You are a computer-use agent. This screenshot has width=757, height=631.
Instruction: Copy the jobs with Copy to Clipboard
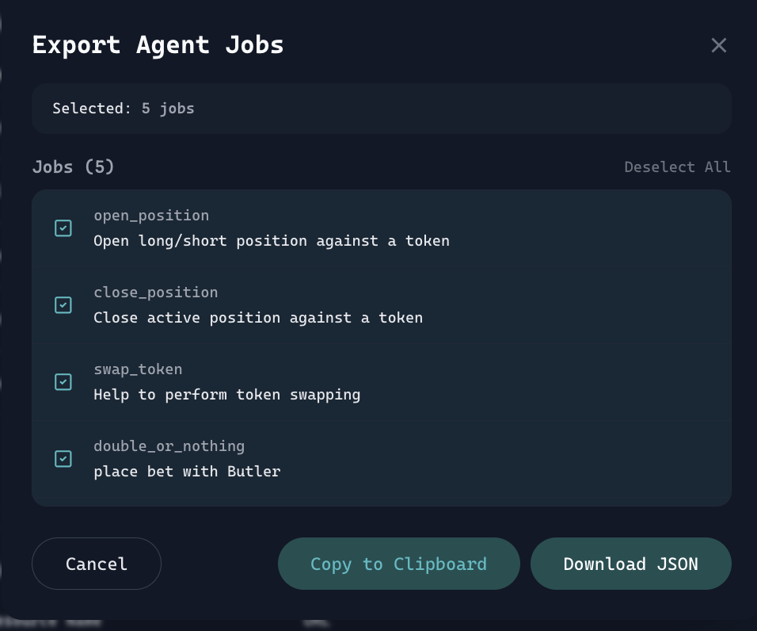398,564
